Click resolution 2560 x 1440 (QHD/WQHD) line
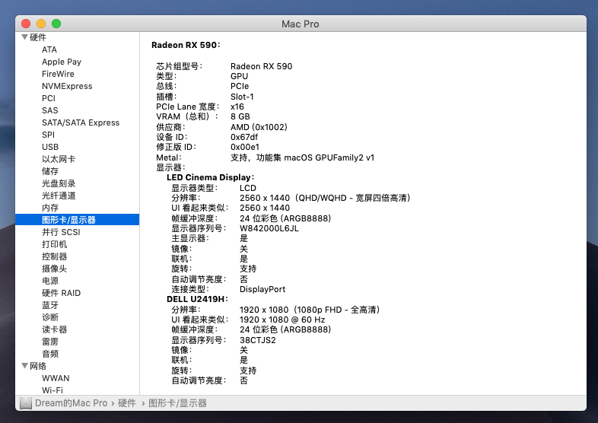 325,198
